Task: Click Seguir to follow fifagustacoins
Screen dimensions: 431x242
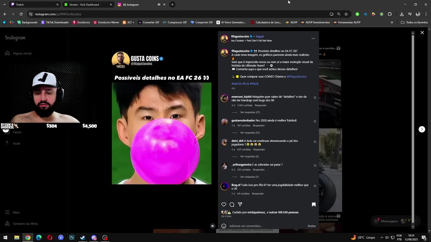Action: 260,36
